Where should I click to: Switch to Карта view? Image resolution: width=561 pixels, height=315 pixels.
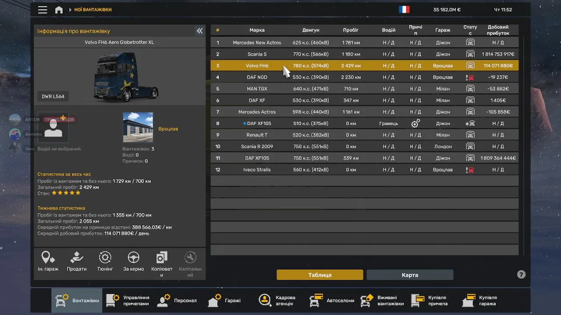(x=410, y=275)
